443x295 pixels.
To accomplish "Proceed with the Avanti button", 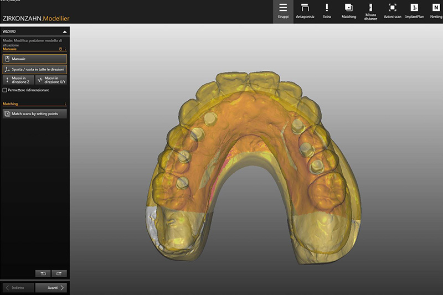I will tap(51, 287).
